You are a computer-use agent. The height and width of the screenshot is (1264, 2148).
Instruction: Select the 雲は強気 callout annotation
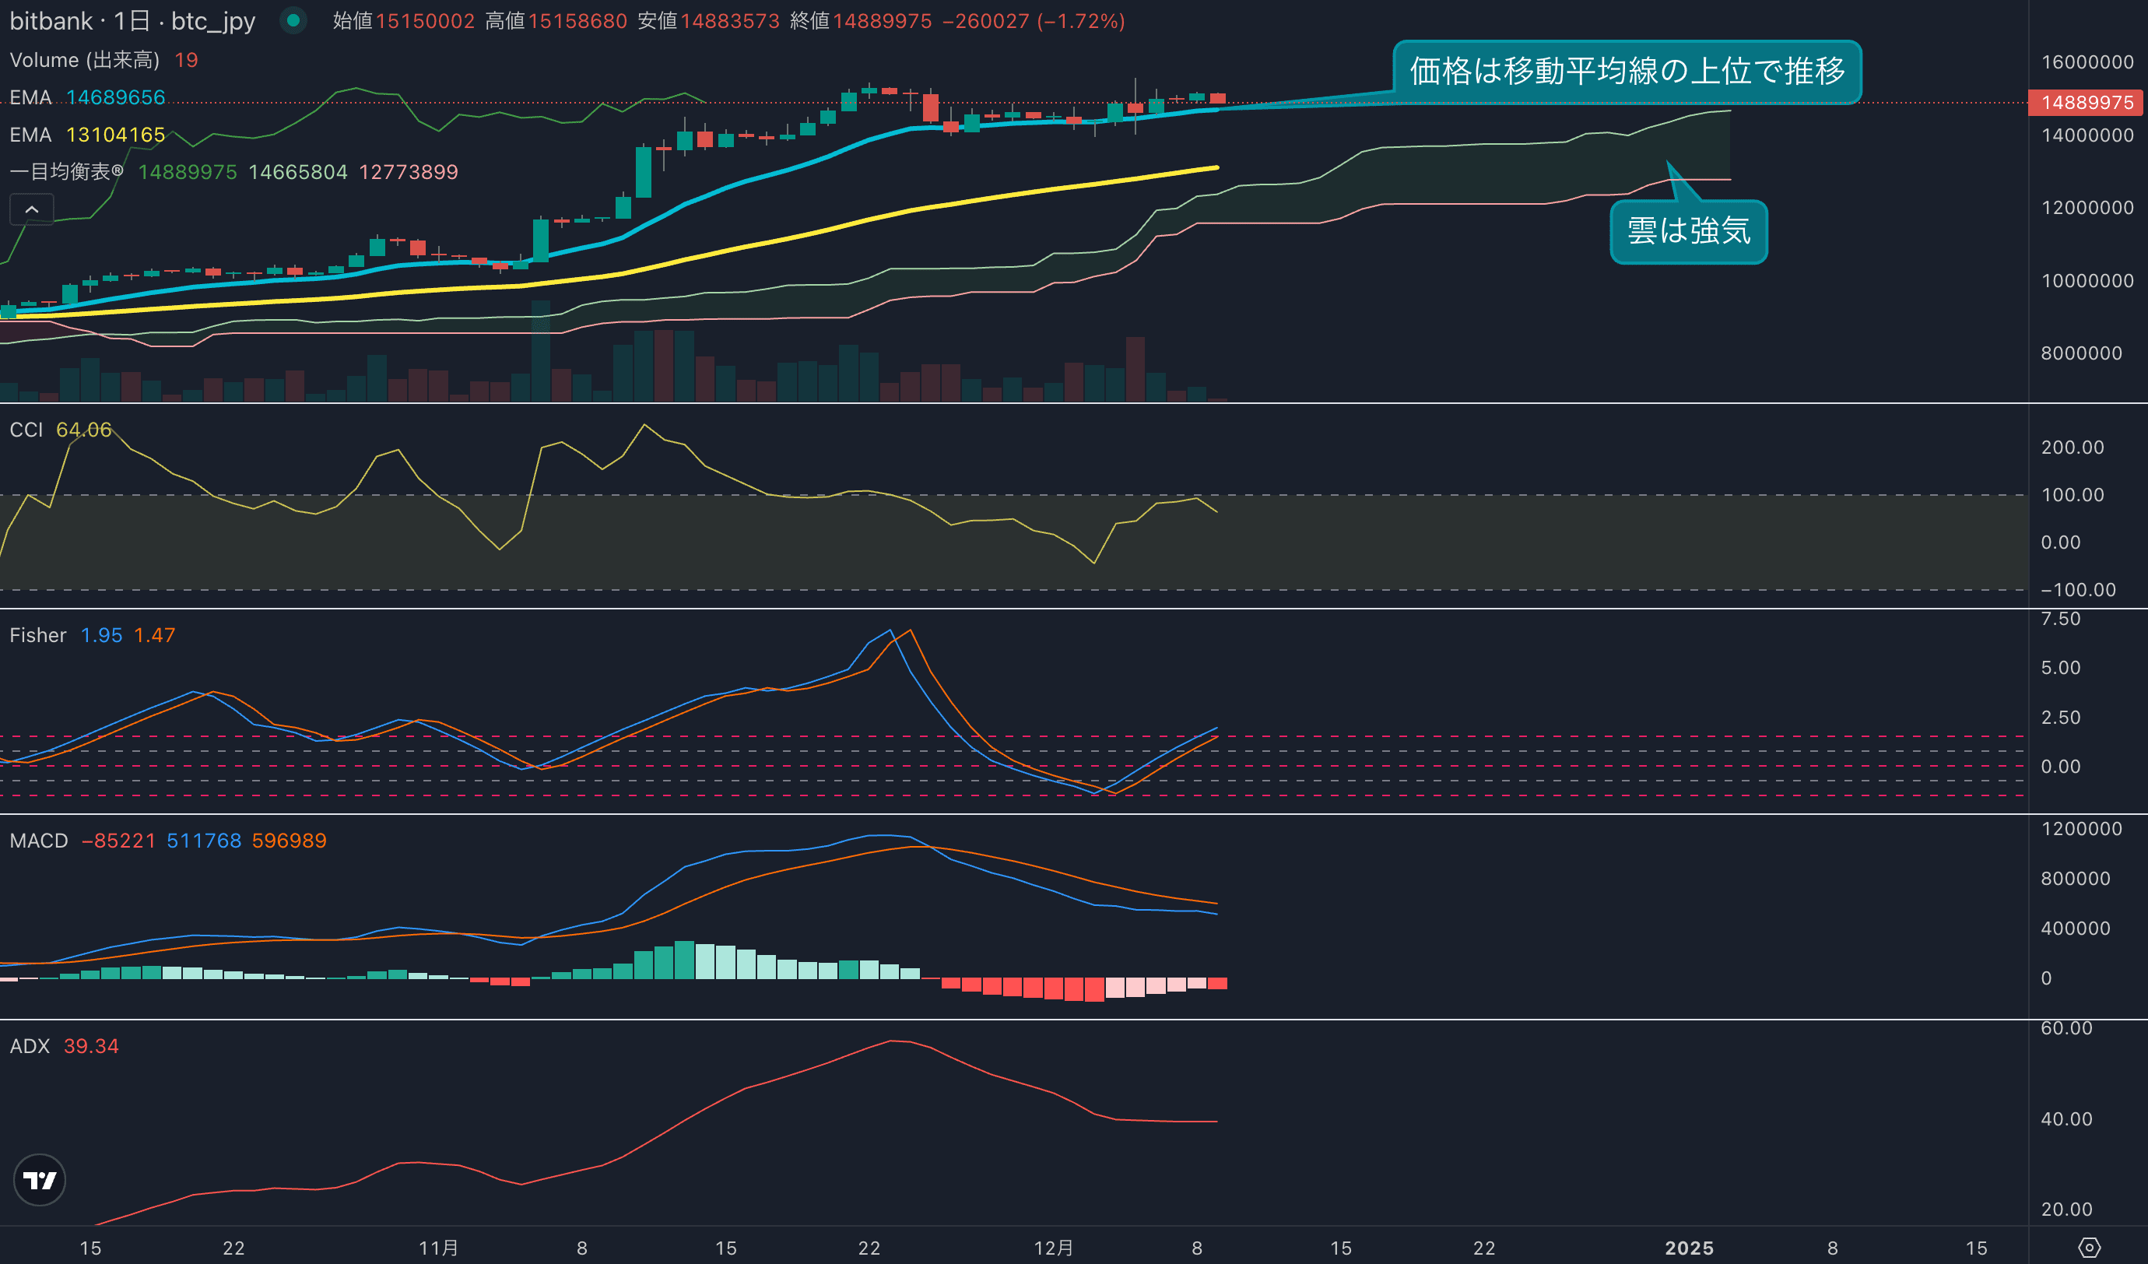(x=1688, y=231)
